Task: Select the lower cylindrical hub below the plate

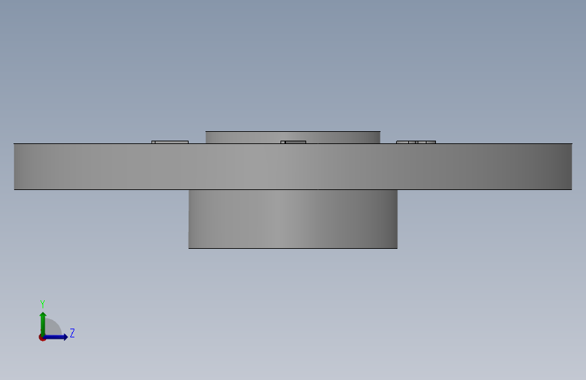Action: (293, 219)
